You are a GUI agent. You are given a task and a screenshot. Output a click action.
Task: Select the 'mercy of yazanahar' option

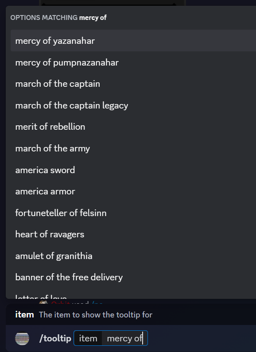(133, 41)
